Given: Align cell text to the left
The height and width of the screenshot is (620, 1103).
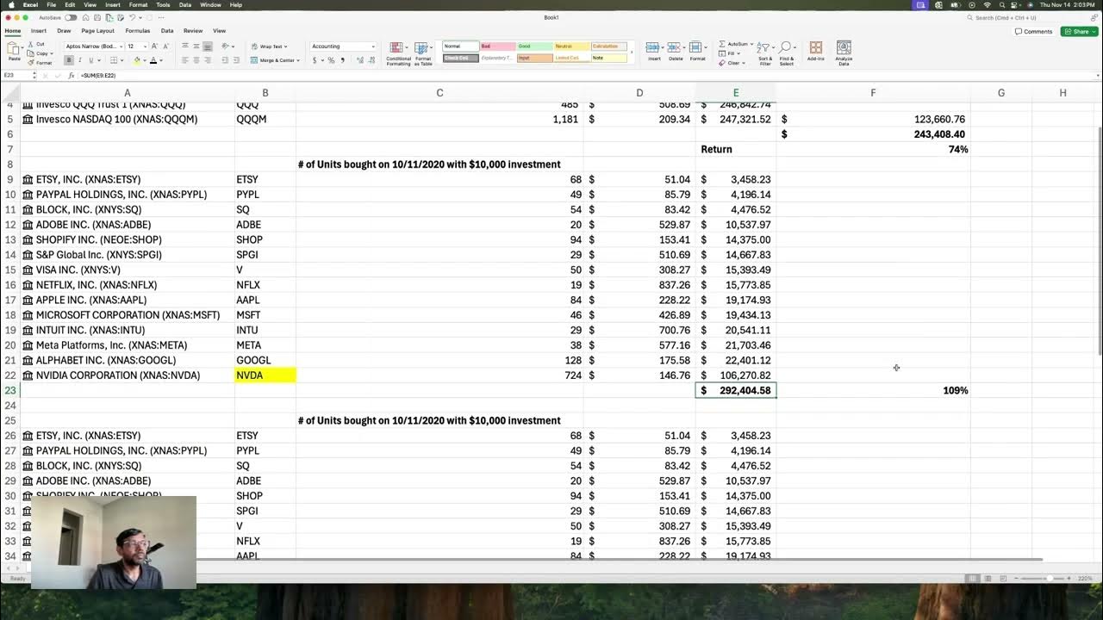Looking at the screenshot, I should pos(184,60).
